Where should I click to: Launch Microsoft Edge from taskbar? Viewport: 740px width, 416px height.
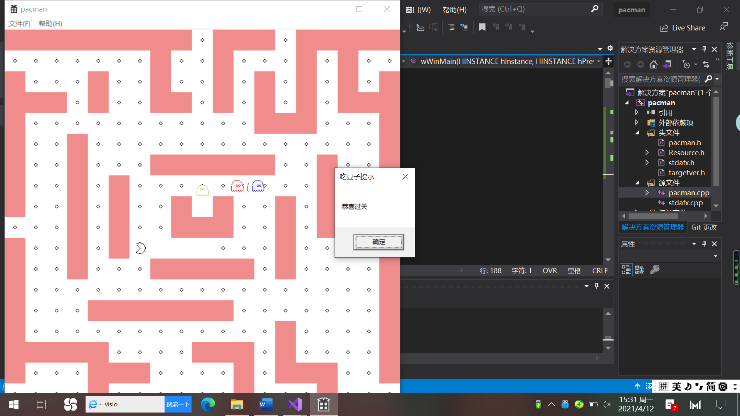pyautogui.click(x=208, y=404)
